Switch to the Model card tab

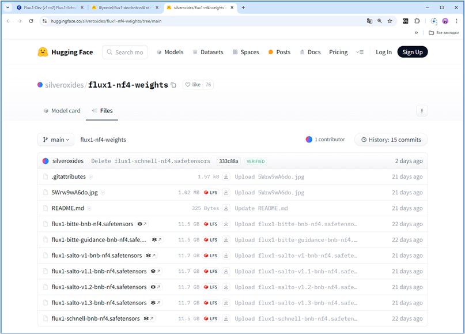(62, 111)
